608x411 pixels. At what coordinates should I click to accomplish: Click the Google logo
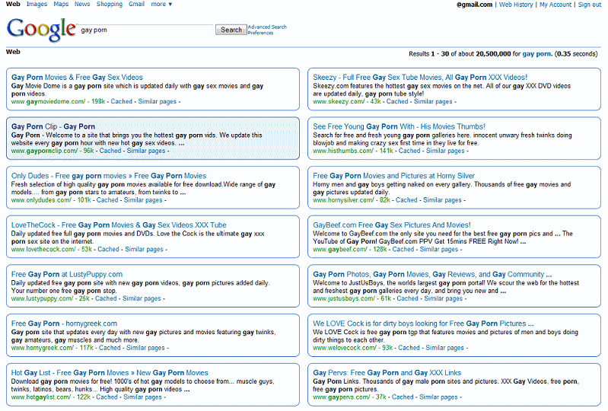coord(41,30)
